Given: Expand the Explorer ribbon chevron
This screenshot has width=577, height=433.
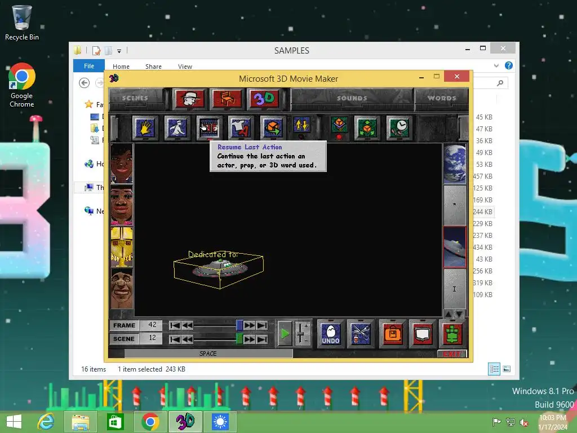Looking at the screenshot, I should click(x=496, y=65).
